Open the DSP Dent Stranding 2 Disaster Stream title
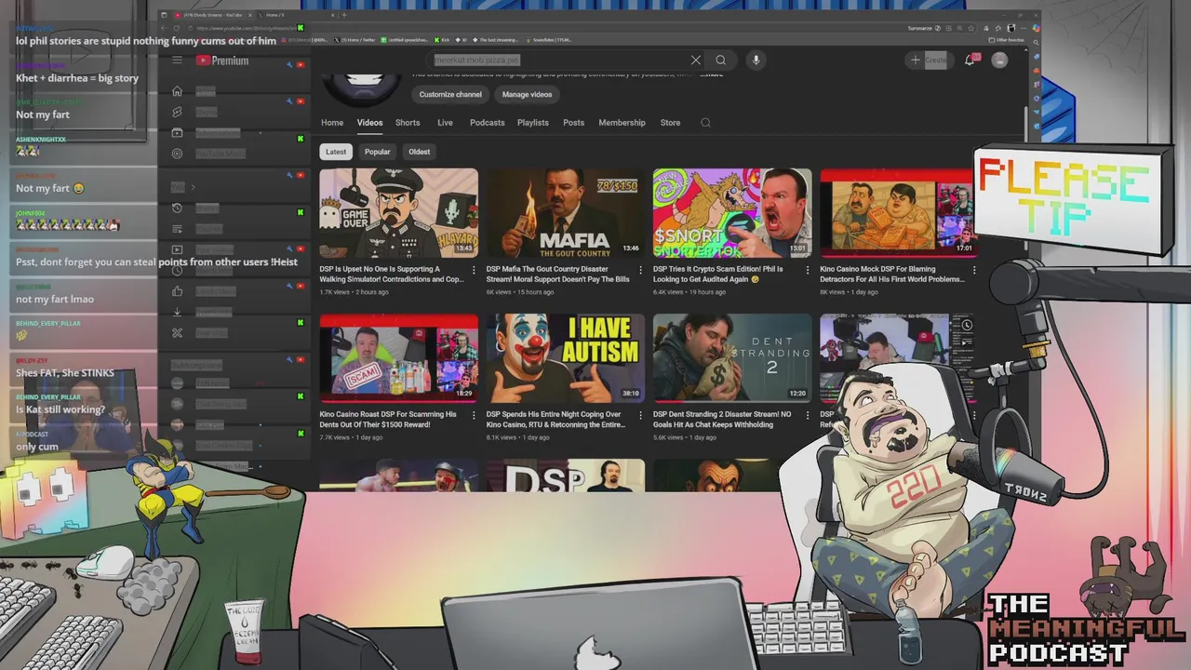This screenshot has height=670, width=1191. [722, 419]
